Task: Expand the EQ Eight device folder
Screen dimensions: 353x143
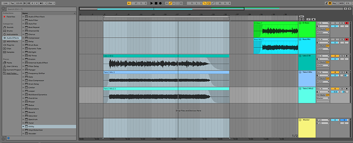Action: [x=23, y=52]
